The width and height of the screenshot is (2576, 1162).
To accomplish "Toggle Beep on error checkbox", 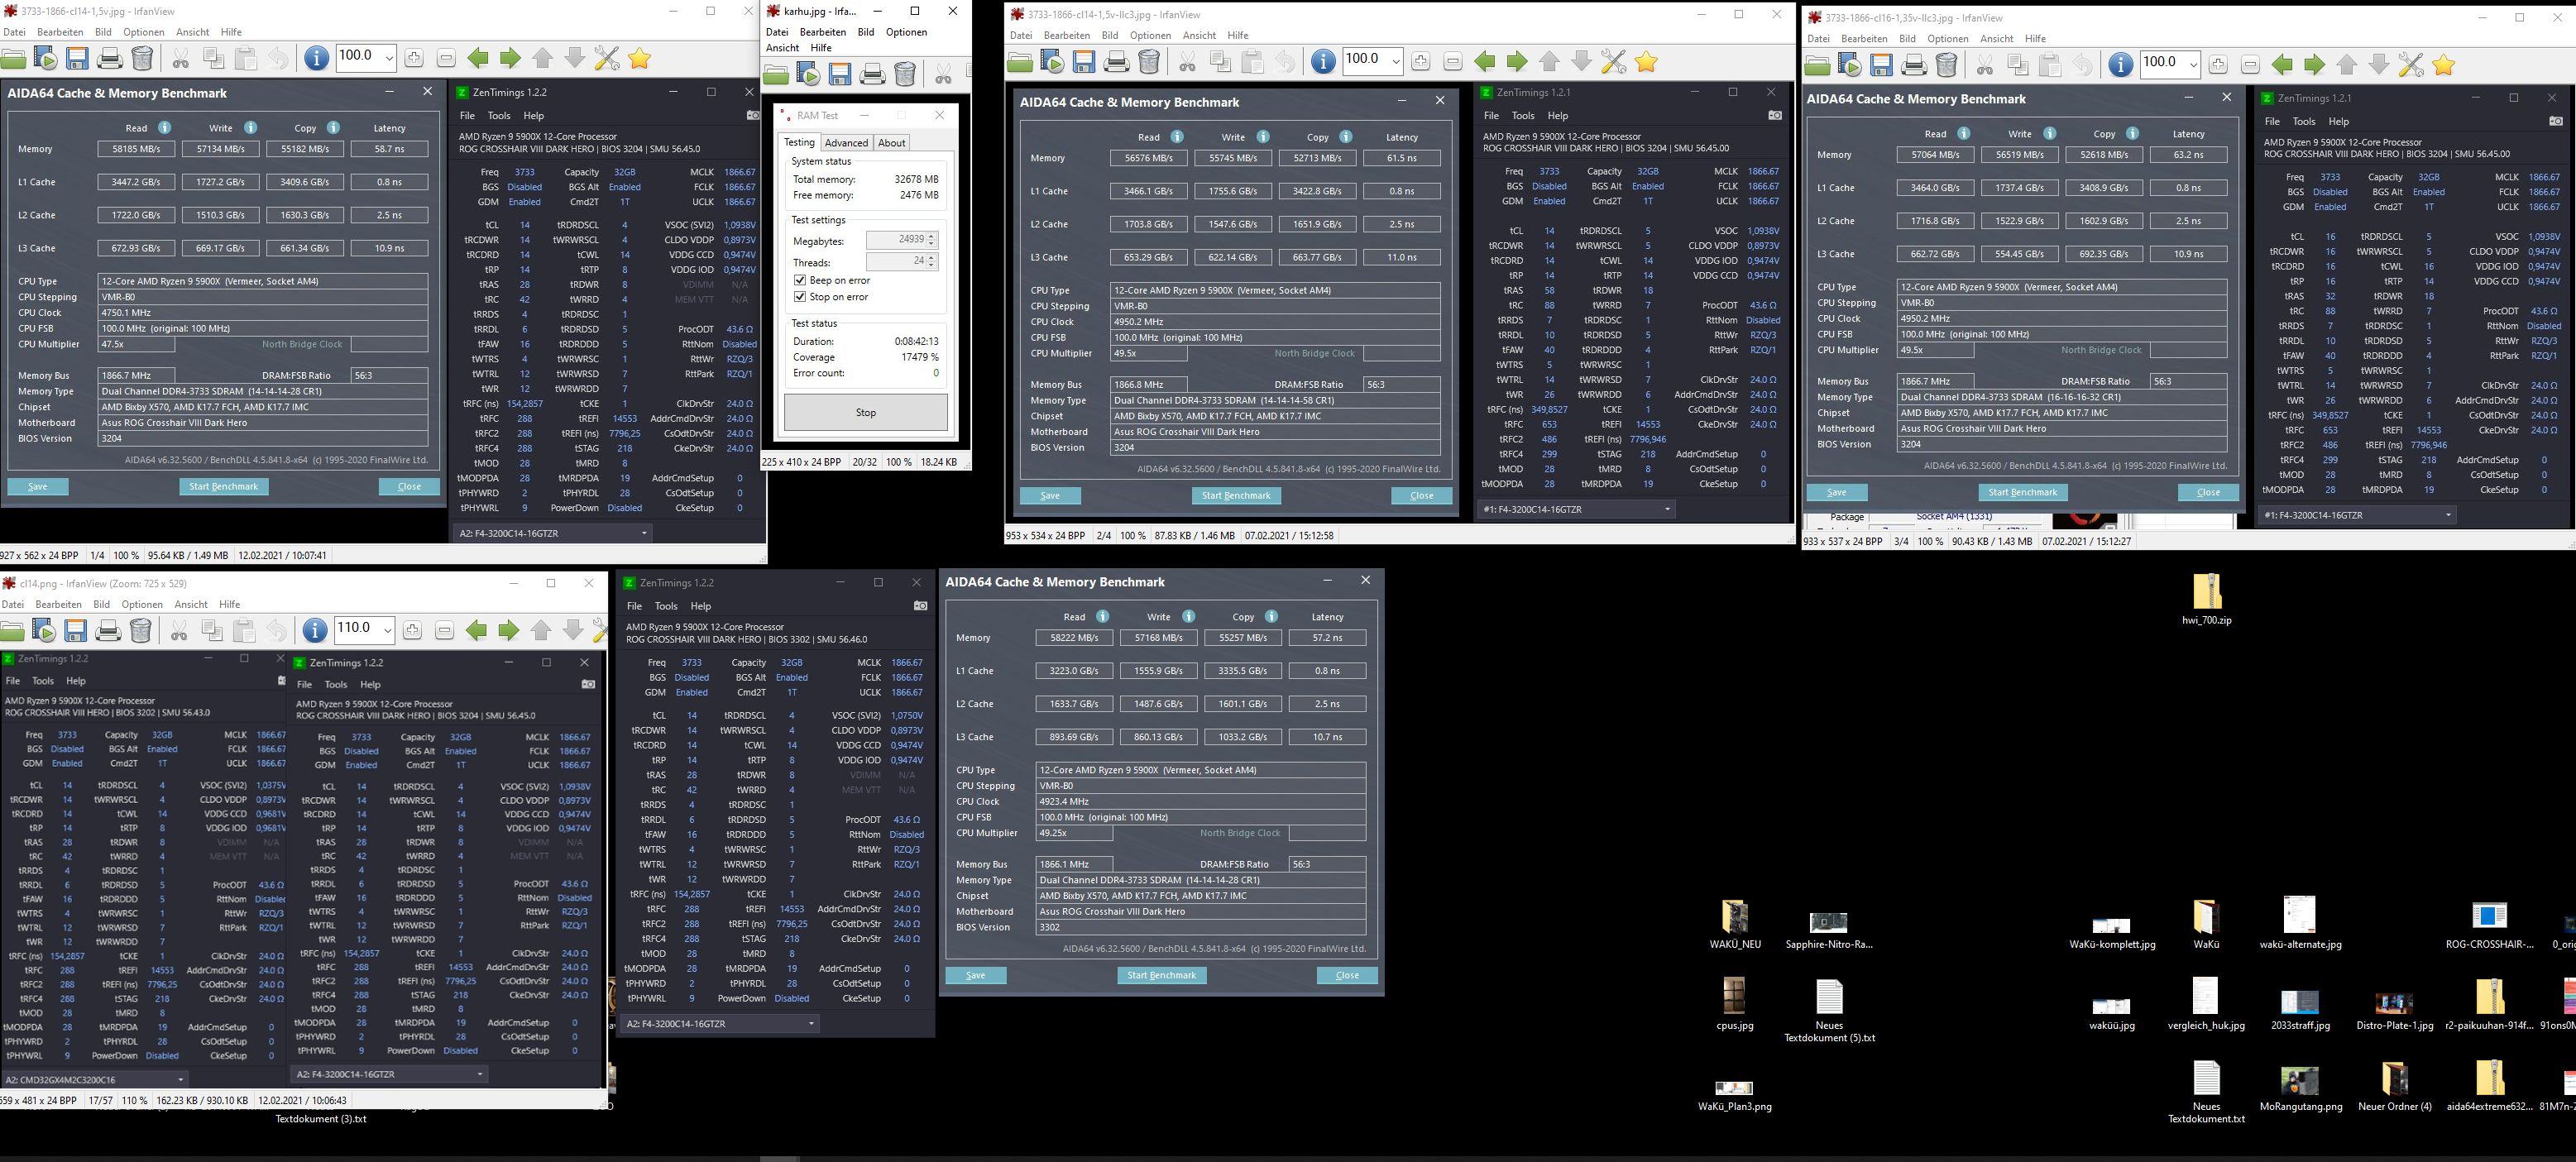I will click(x=800, y=281).
